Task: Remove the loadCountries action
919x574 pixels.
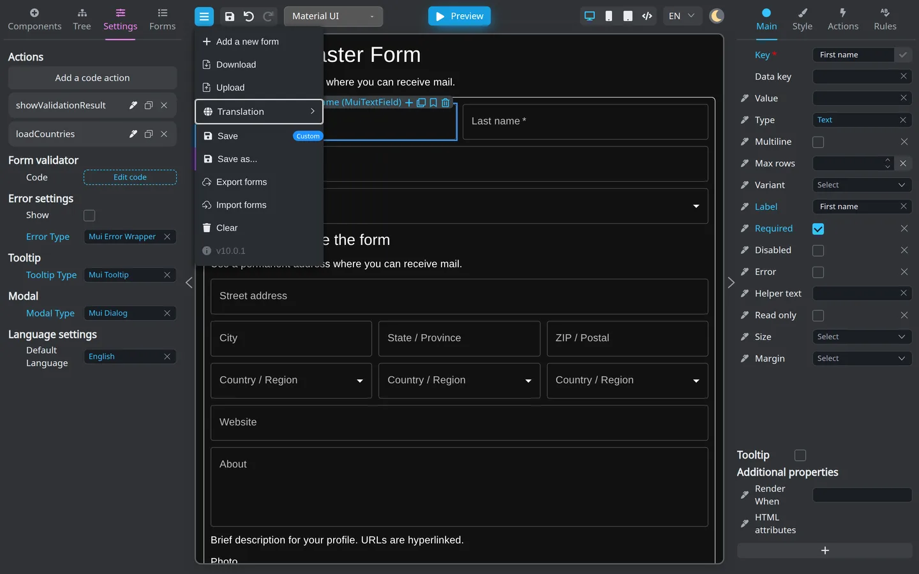Action: click(164, 134)
